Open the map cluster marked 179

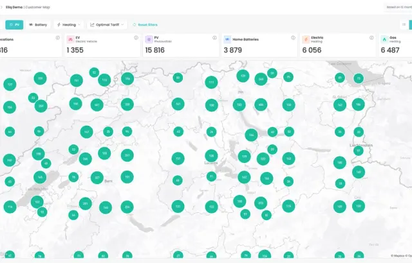(x=244, y=157)
